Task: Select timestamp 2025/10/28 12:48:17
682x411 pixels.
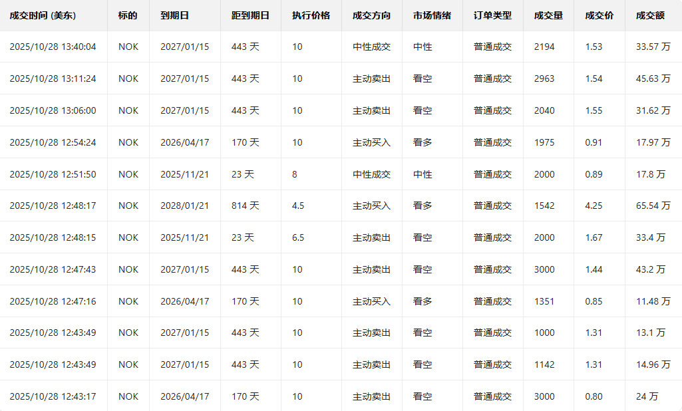Action: [53, 205]
